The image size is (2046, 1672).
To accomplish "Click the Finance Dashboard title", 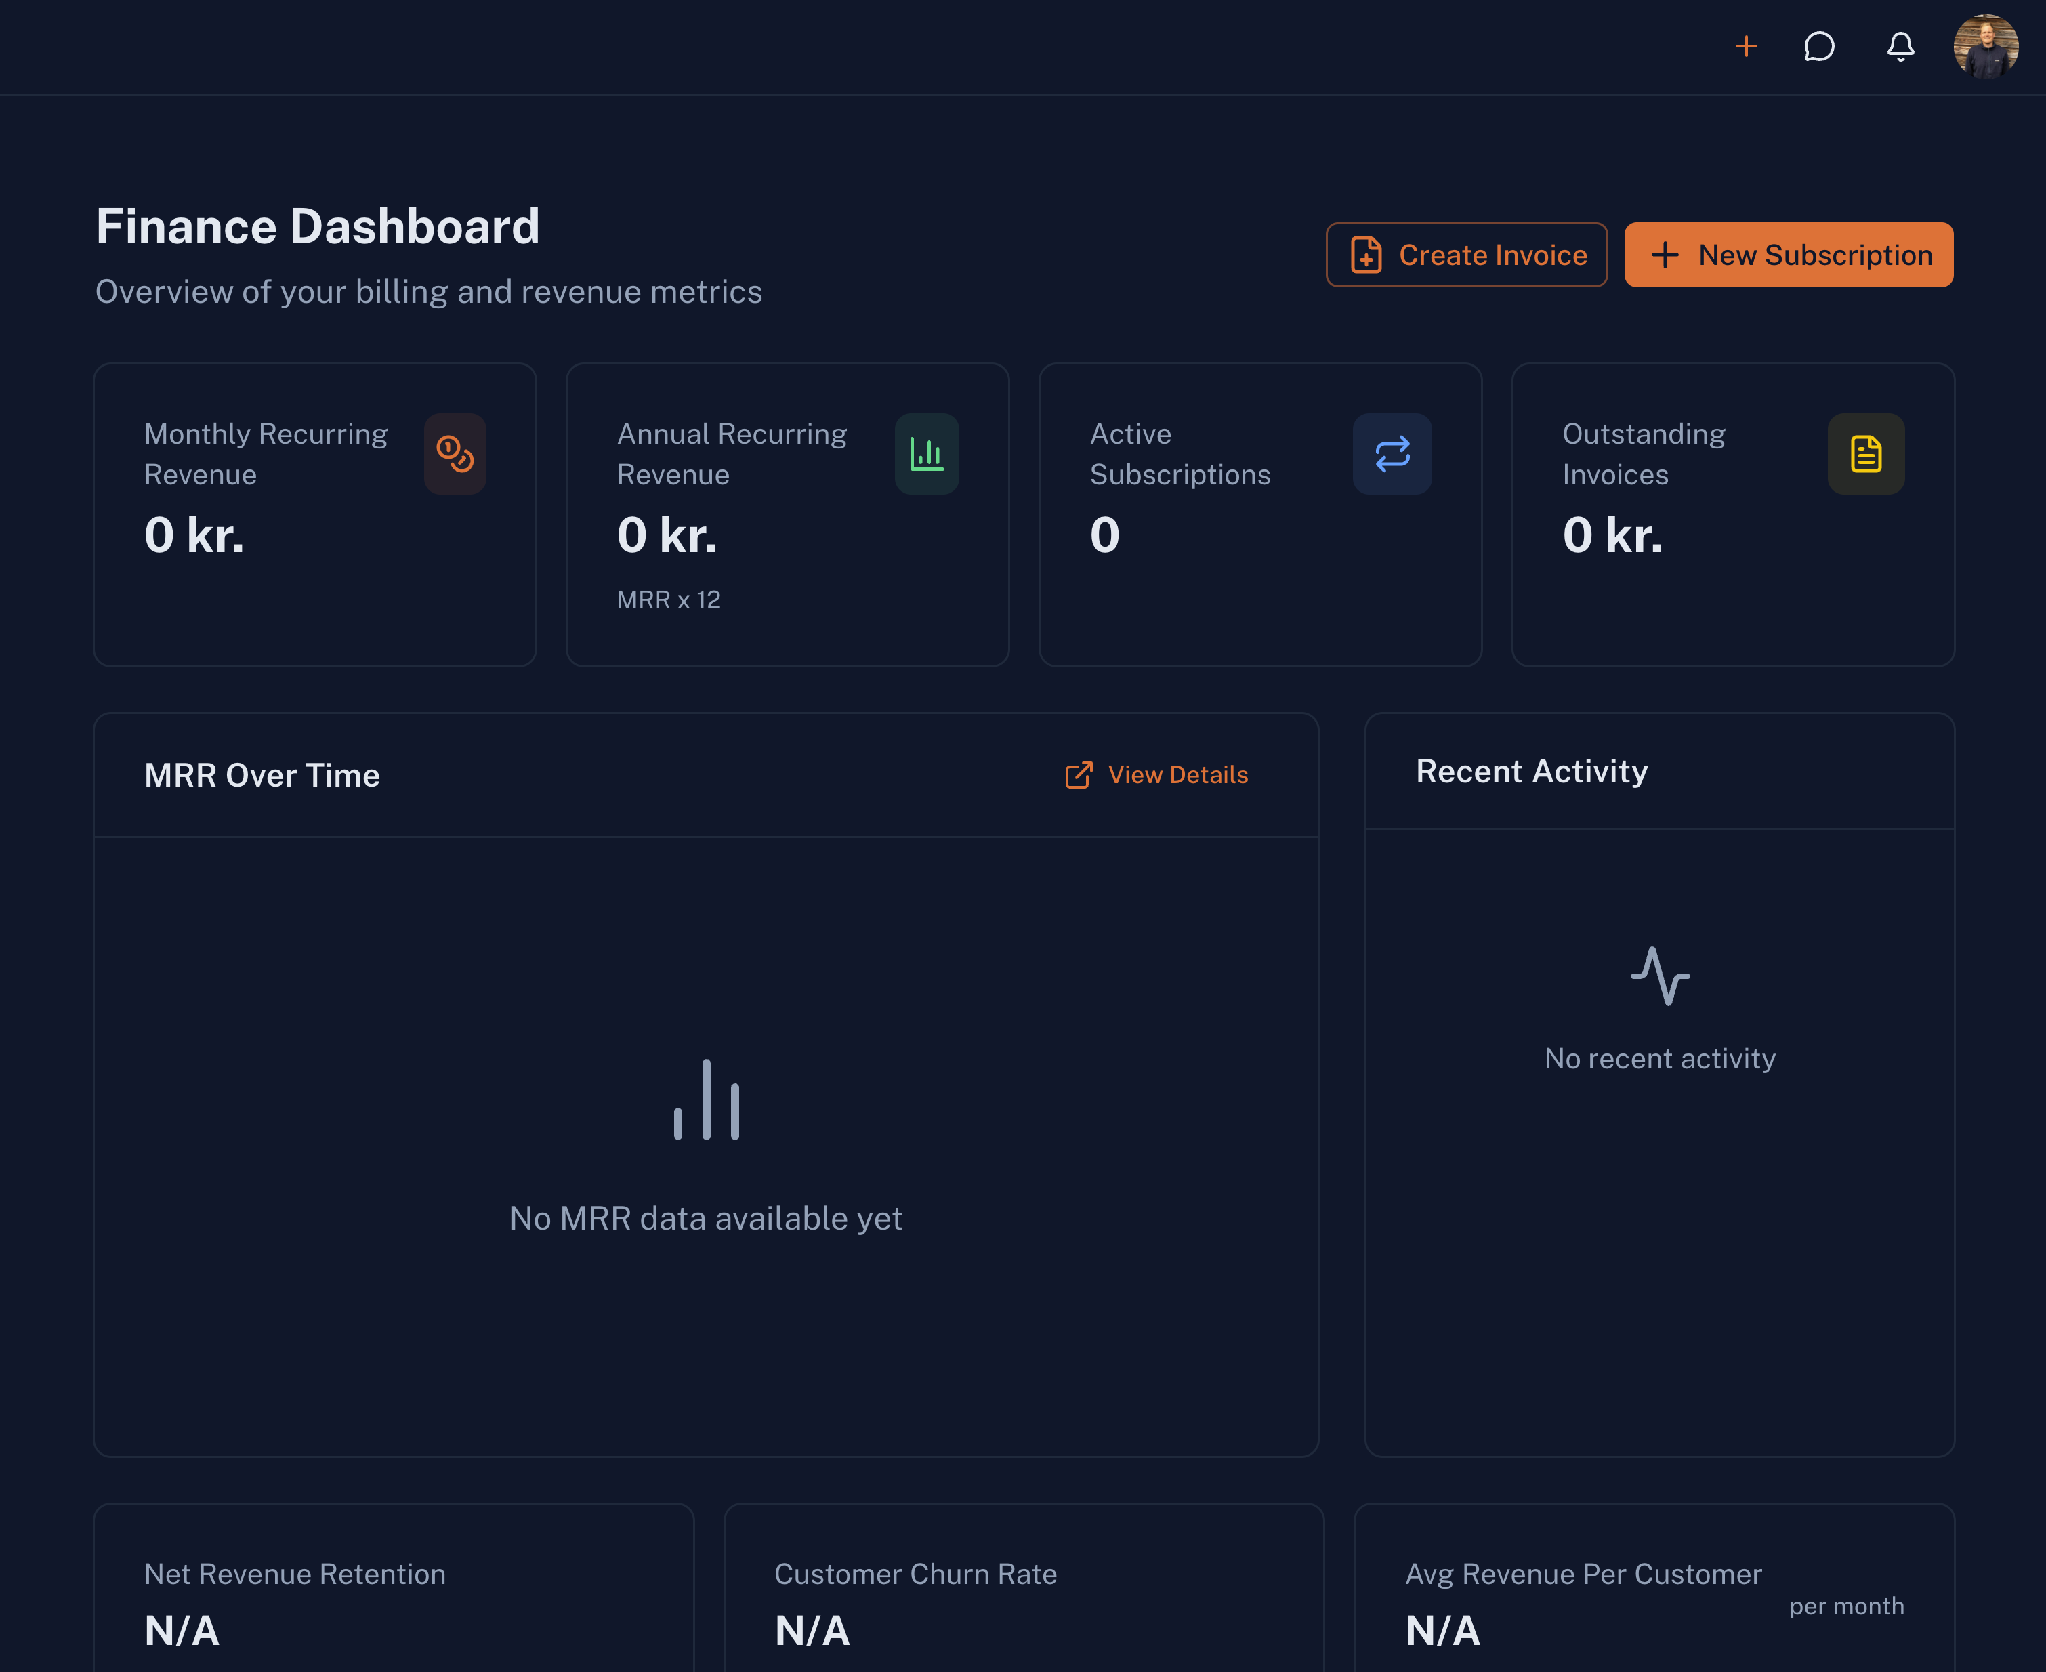I will tap(317, 226).
